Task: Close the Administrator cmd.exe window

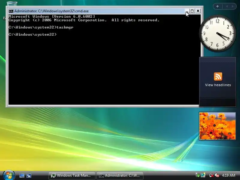Action: pos(198,11)
